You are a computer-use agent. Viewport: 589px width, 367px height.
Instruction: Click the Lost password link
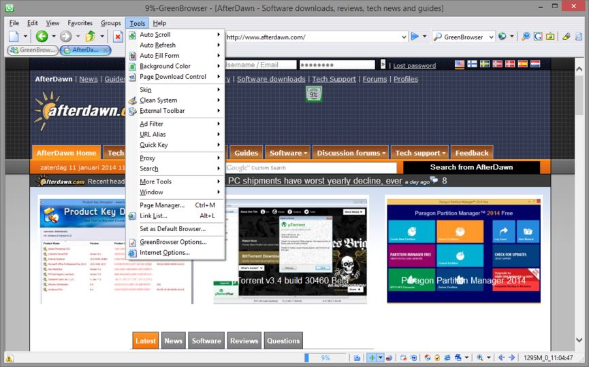(414, 66)
